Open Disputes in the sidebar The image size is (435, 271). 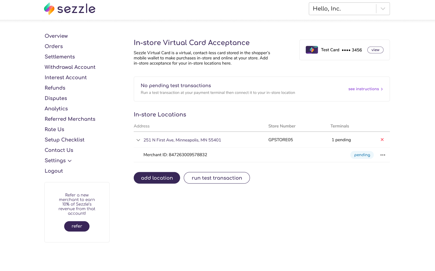pos(56,98)
